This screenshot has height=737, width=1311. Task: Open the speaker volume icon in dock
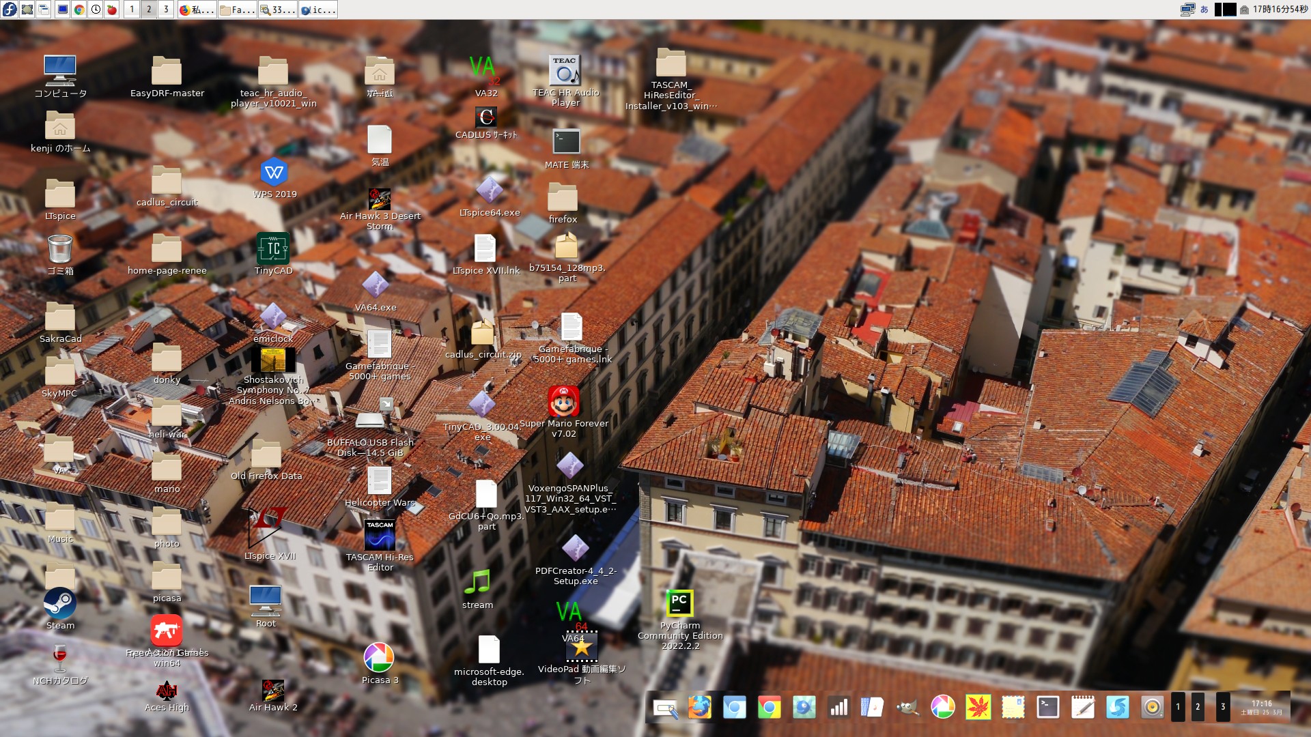pos(1152,708)
